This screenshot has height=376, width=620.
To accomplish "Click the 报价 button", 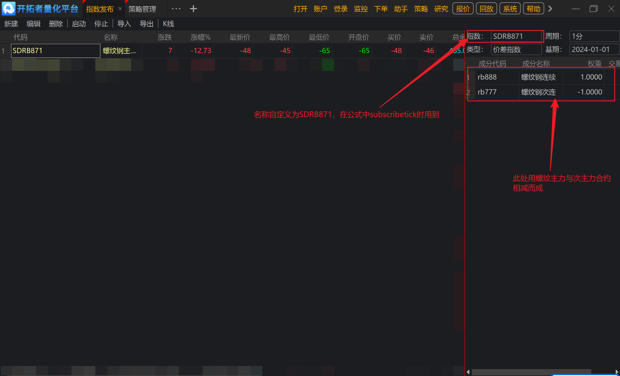I will tap(463, 9).
